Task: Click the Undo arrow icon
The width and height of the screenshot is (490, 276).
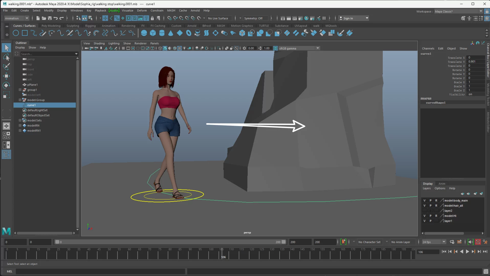Action: point(56,18)
